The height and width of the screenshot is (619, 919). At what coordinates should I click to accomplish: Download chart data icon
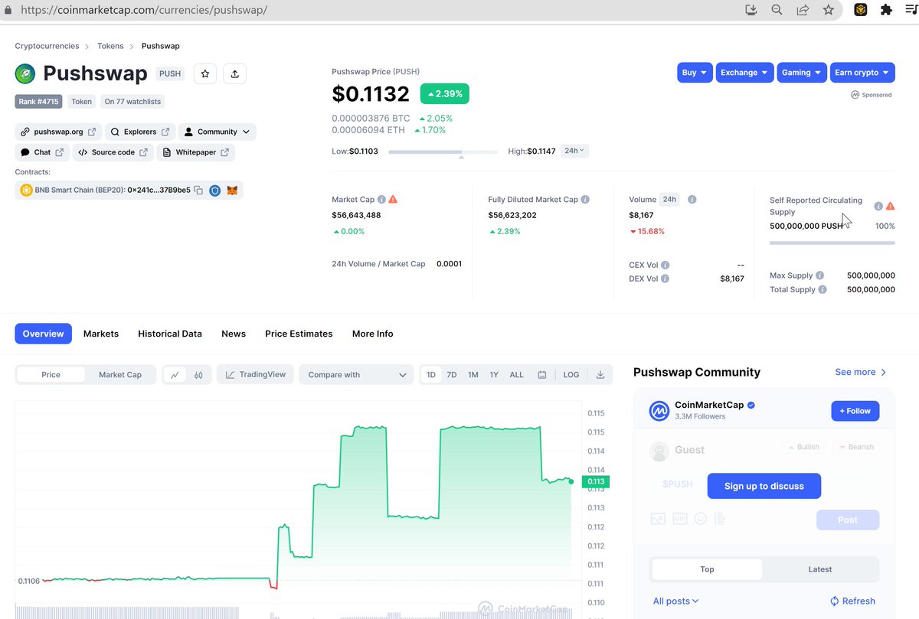coord(600,375)
